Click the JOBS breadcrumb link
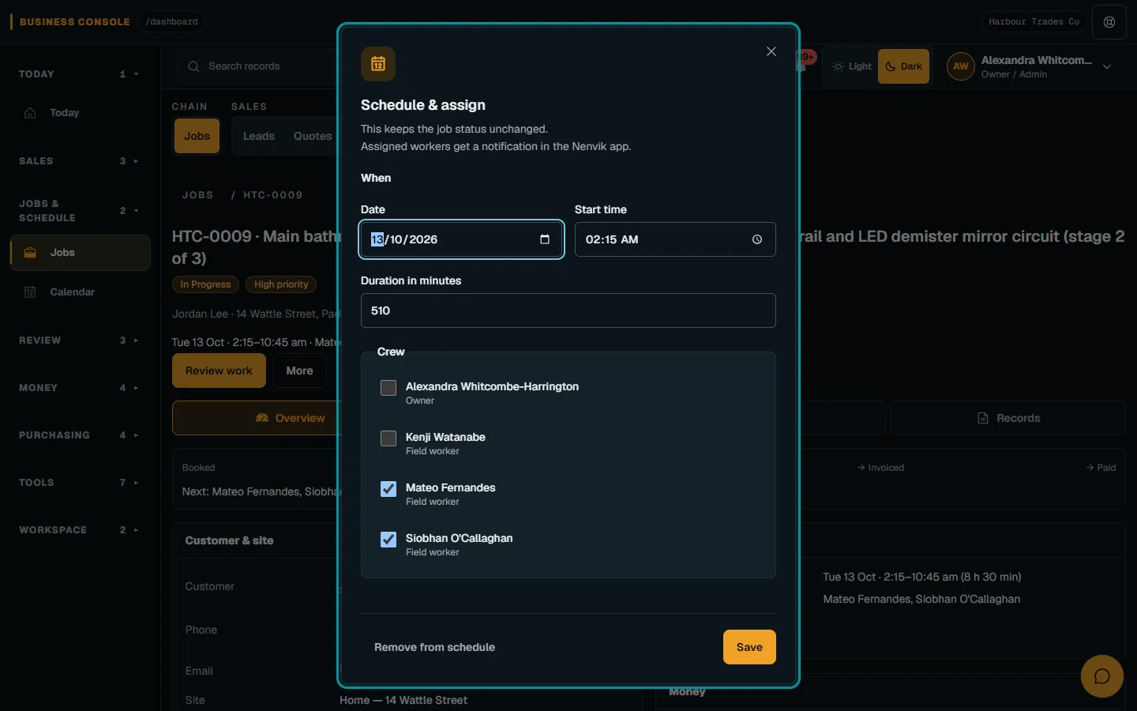1137x711 pixels. pyautogui.click(x=197, y=195)
